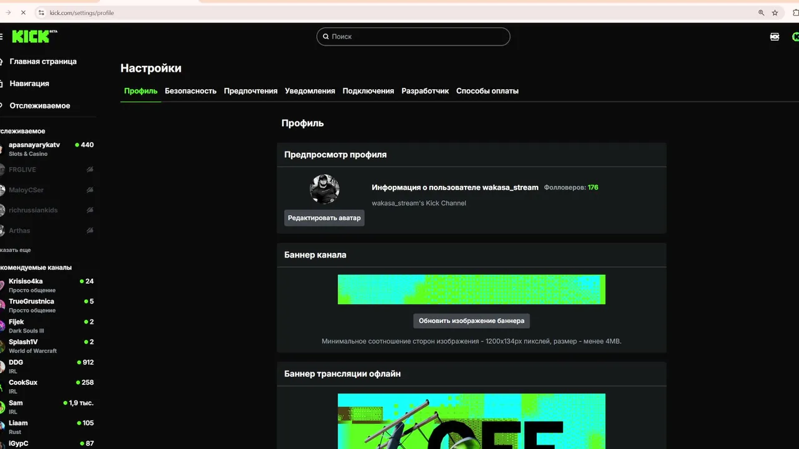Click the World of Warcraft category label
799x449 pixels.
point(32,351)
